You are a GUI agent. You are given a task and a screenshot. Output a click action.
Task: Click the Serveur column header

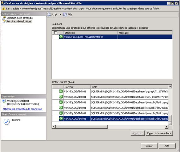pos(77,87)
